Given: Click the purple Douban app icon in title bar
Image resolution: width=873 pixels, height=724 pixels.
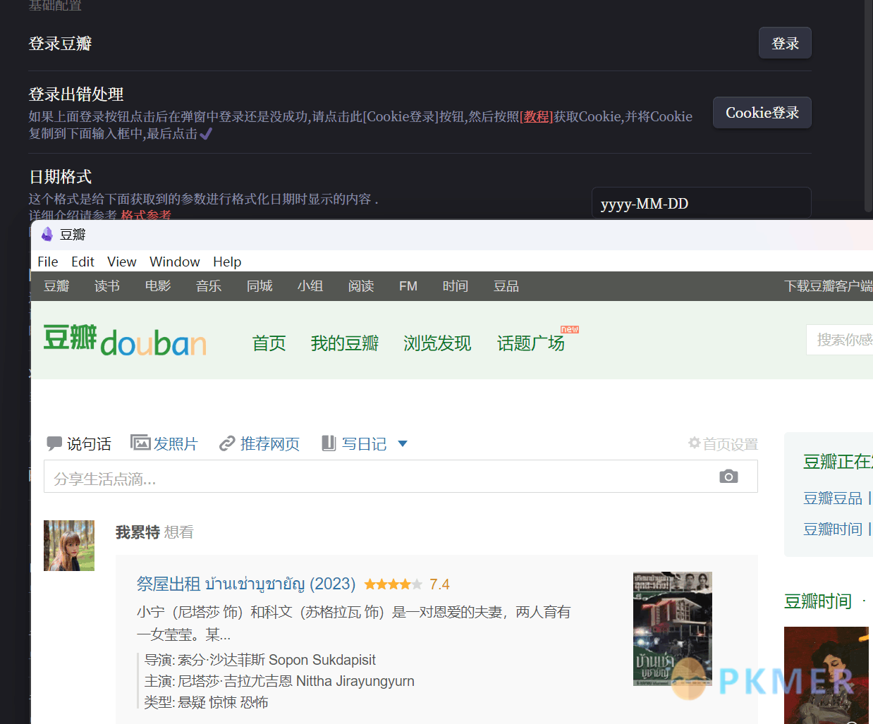Looking at the screenshot, I should [47, 233].
